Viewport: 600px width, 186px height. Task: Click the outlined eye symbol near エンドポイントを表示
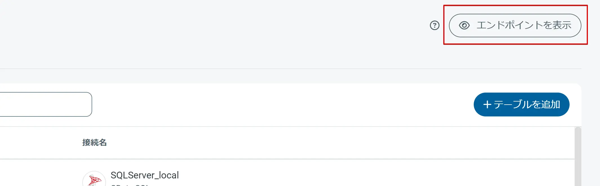pyautogui.click(x=464, y=25)
